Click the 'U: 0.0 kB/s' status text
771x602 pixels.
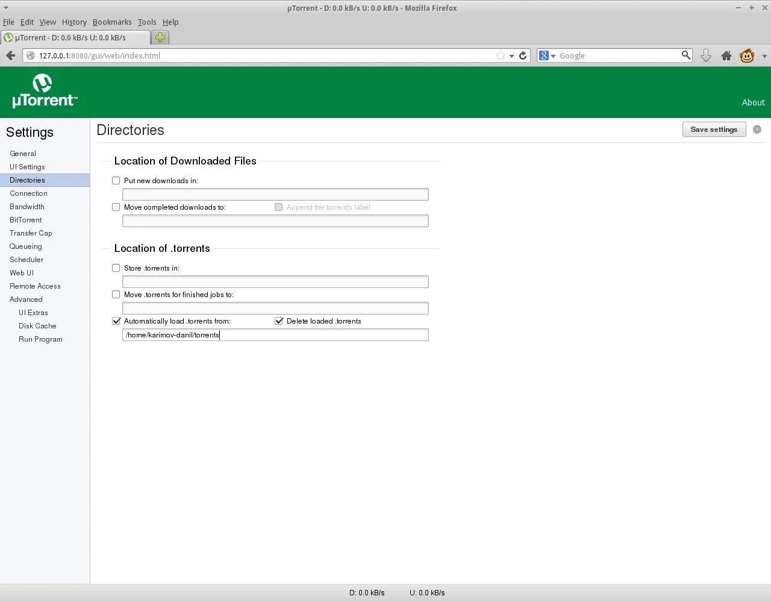coord(427,593)
